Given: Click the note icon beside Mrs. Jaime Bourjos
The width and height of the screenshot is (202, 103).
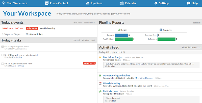Looking at the screenshot, I should click(100, 57).
